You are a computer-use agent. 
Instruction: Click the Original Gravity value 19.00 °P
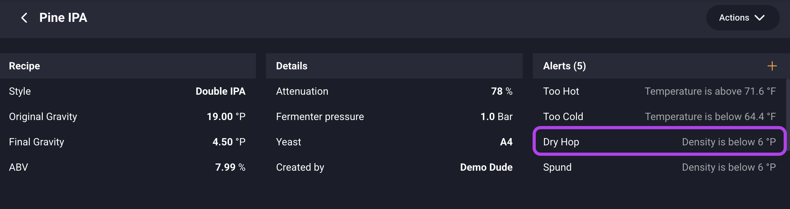pyautogui.click(x=226, y=117)
